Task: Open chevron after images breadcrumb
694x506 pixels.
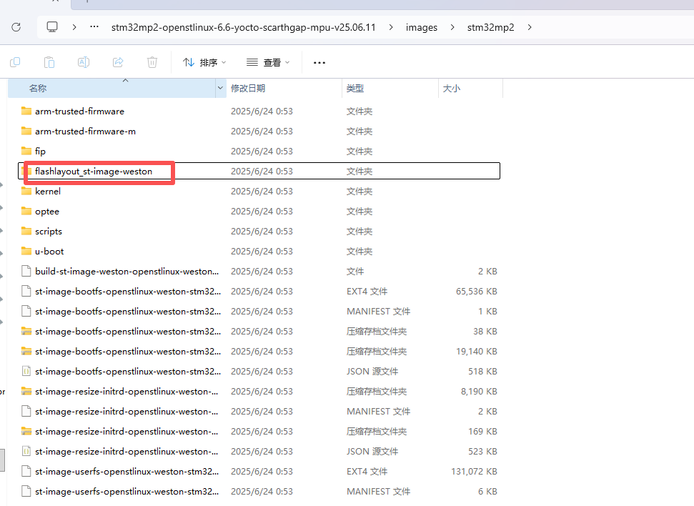Action: pyautogui.click(x=452, y=27)
